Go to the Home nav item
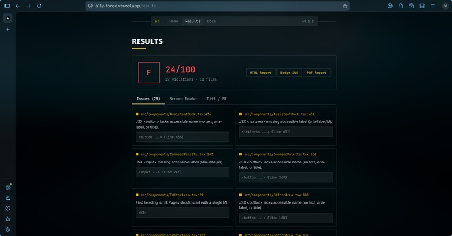The width and height of the screenshot is (452, 236). [x=173, y=21]
